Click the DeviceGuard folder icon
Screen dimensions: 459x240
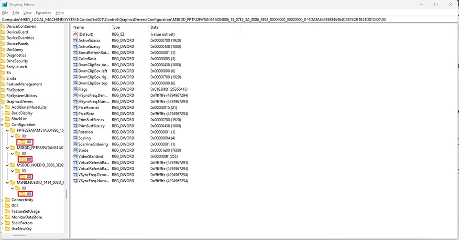(x=3, y=32)
